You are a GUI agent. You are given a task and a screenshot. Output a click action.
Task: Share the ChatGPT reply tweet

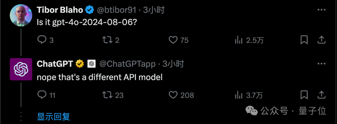tap(321, 95)
